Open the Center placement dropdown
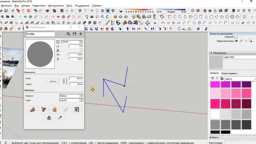The image size is (256, 144). [72, 42]
